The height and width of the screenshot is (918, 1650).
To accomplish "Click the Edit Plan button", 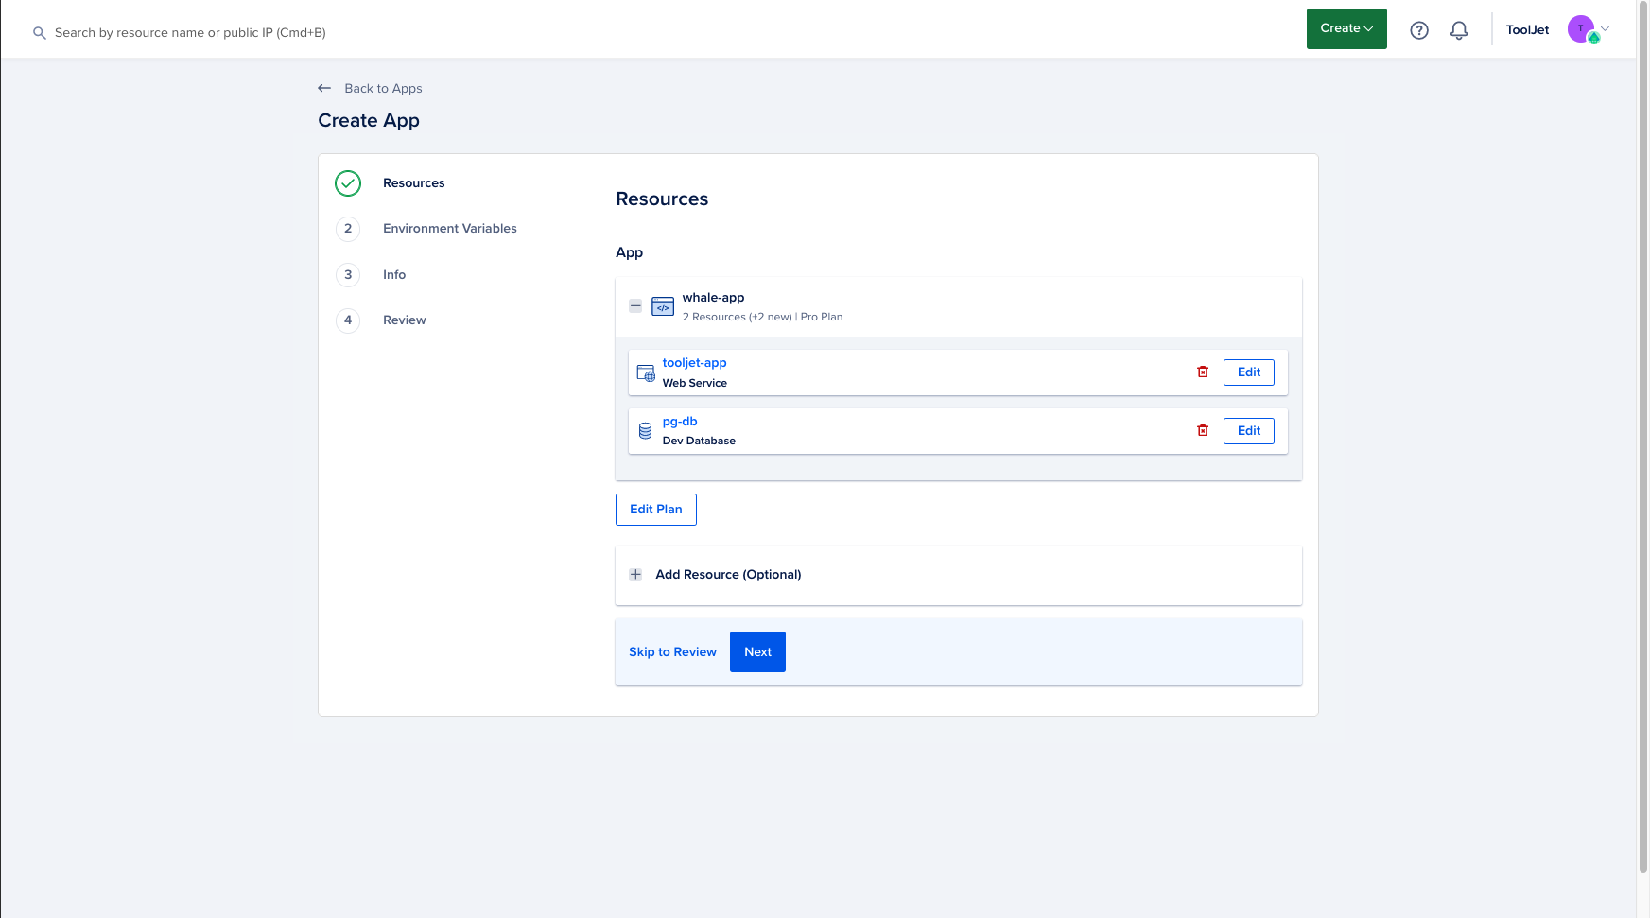I will point(655,510).
